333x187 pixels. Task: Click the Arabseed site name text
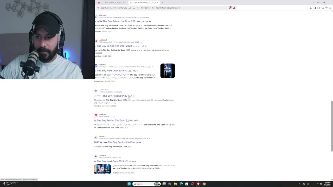(103, 40)
